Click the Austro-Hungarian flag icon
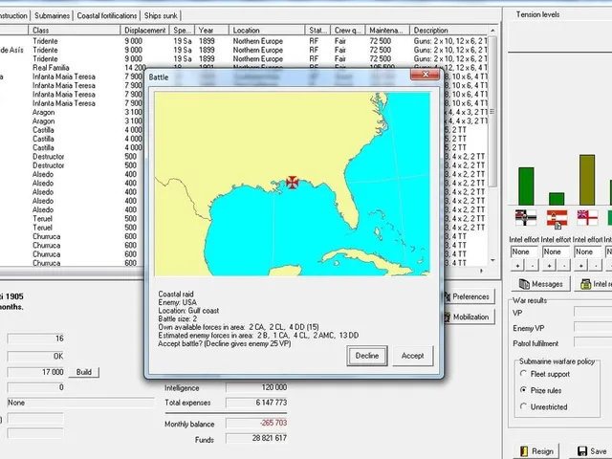Screen dimensions: 612x459 [x=557, y=218]
